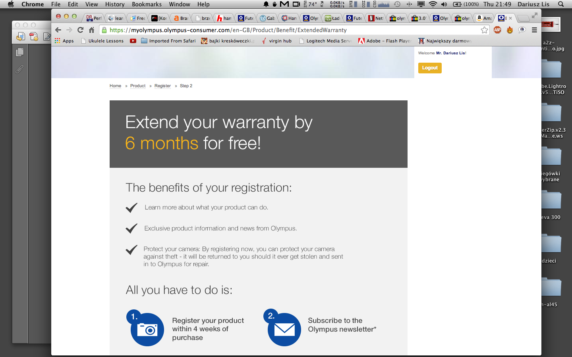This screenshot has width=572, height=357.
Task: Open the Apps bookmarks shortcut
Action: click(64, 41)
